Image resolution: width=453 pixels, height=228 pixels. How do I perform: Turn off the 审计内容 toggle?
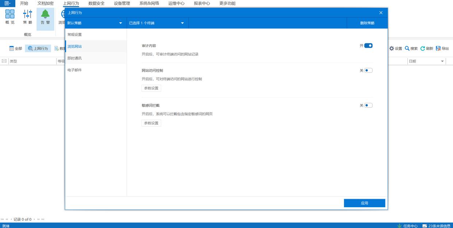pos(368,46)
